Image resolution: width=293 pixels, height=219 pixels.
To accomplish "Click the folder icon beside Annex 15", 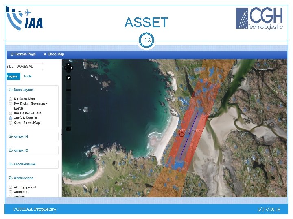I will (x=11, y=150).
